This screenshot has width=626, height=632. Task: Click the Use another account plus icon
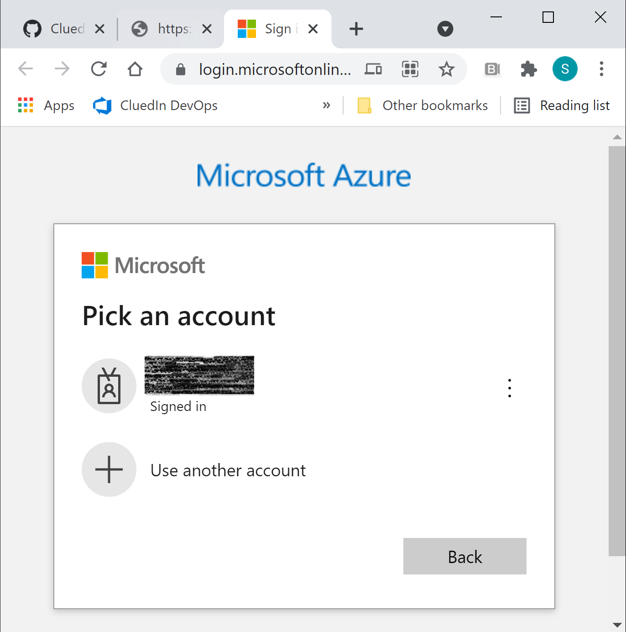[109, 469]
